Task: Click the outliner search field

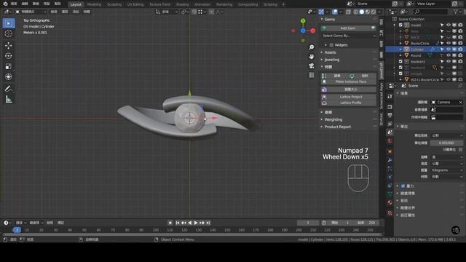Action: [430, 12]
